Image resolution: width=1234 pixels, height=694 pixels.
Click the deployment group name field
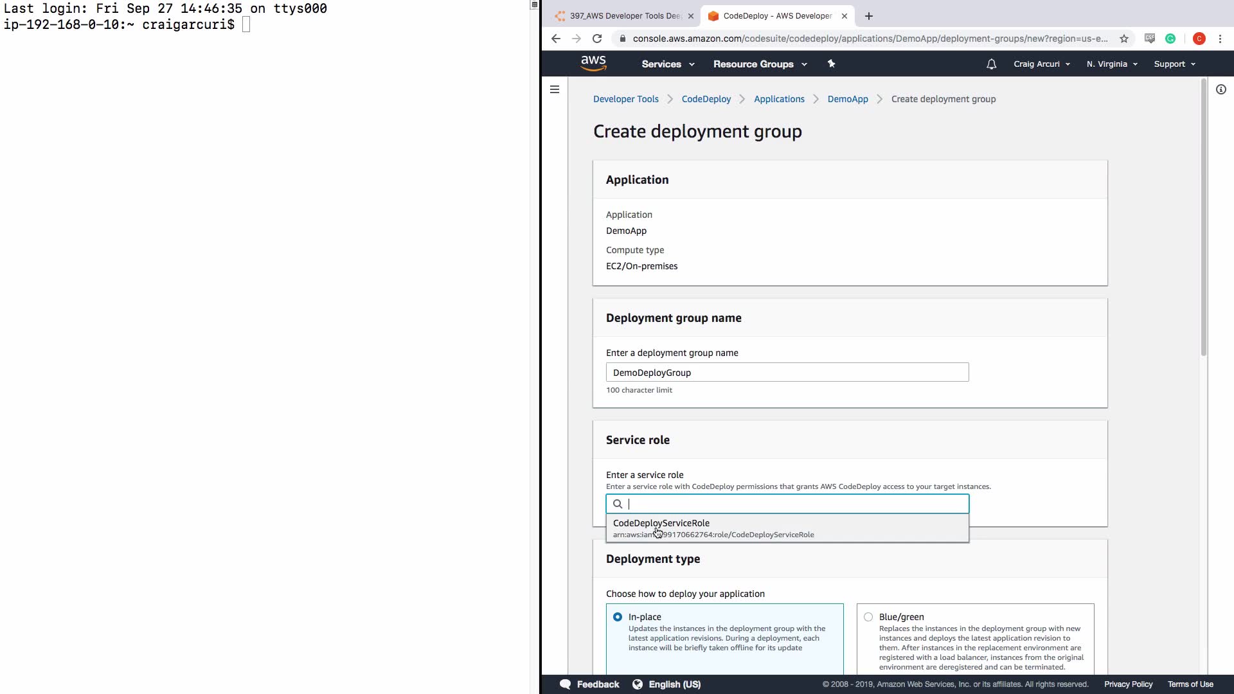[787, 373]
